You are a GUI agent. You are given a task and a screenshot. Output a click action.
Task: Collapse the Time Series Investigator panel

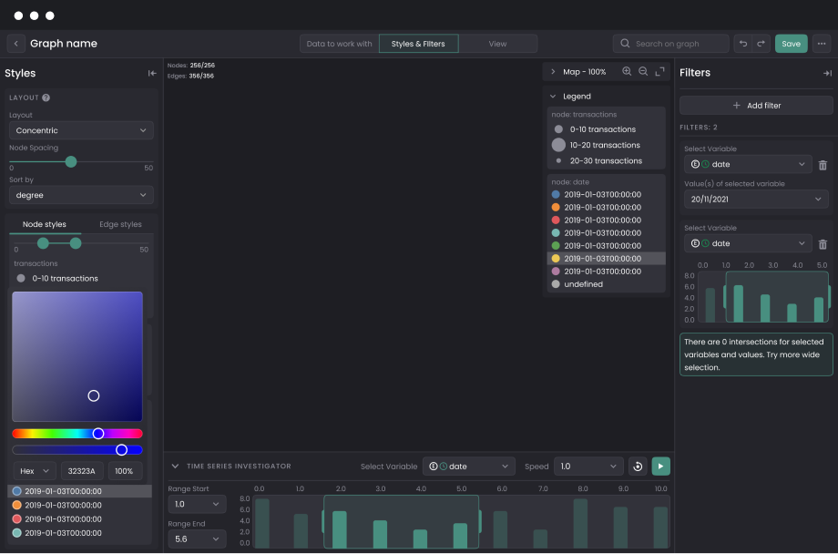point(175,467)
